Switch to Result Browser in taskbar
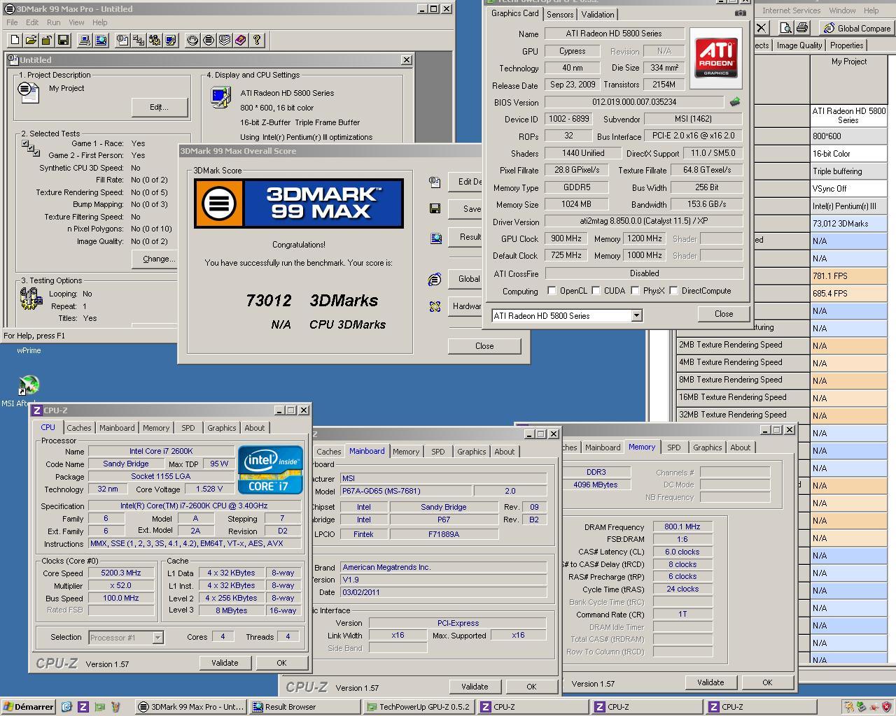The height and width of the screenshot is (716, 896). (x=306, y=707)
